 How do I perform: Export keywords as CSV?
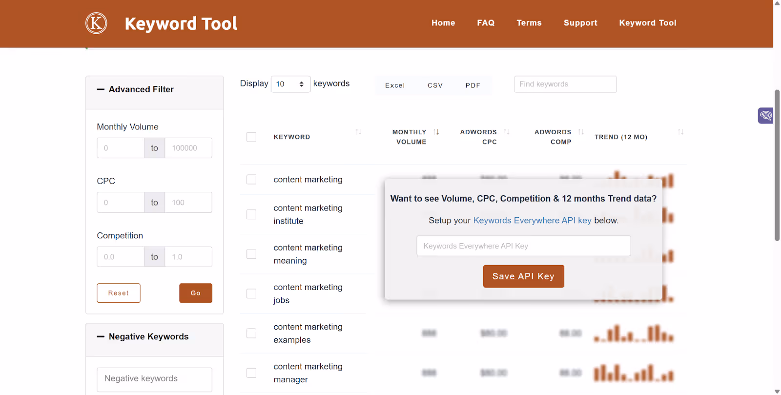(x=435, y=85)
